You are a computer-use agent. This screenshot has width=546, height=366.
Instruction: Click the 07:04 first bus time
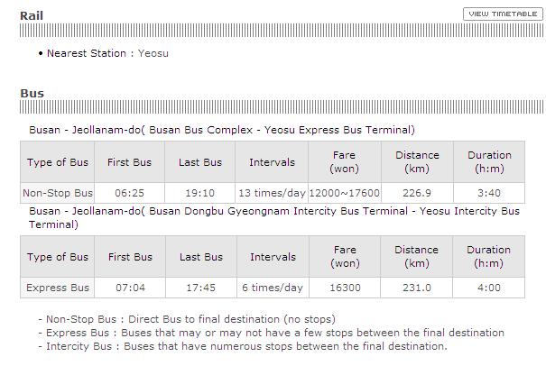click(130, 288)
